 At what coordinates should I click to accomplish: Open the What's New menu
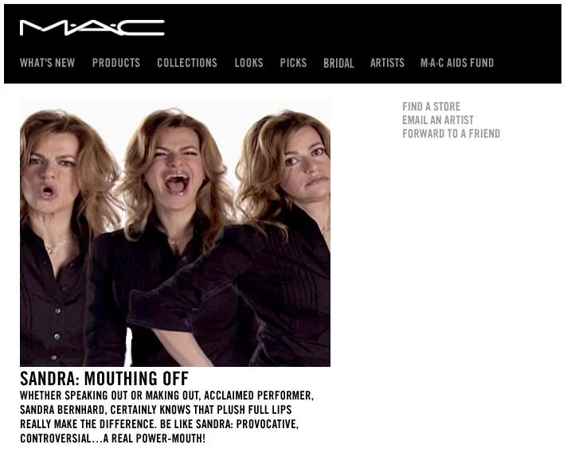coord(47,63)
